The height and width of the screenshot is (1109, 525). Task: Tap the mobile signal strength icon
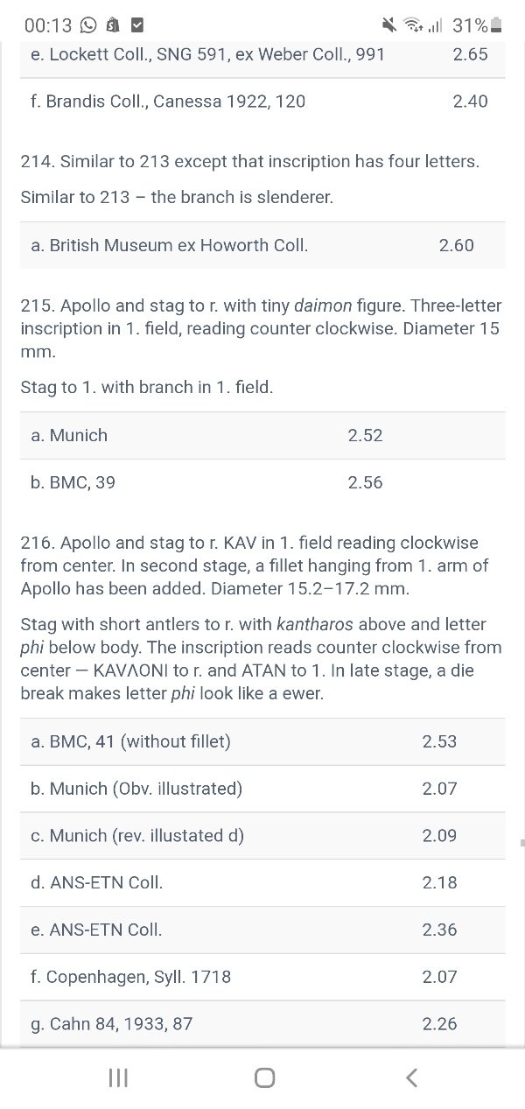coord(435,25)
